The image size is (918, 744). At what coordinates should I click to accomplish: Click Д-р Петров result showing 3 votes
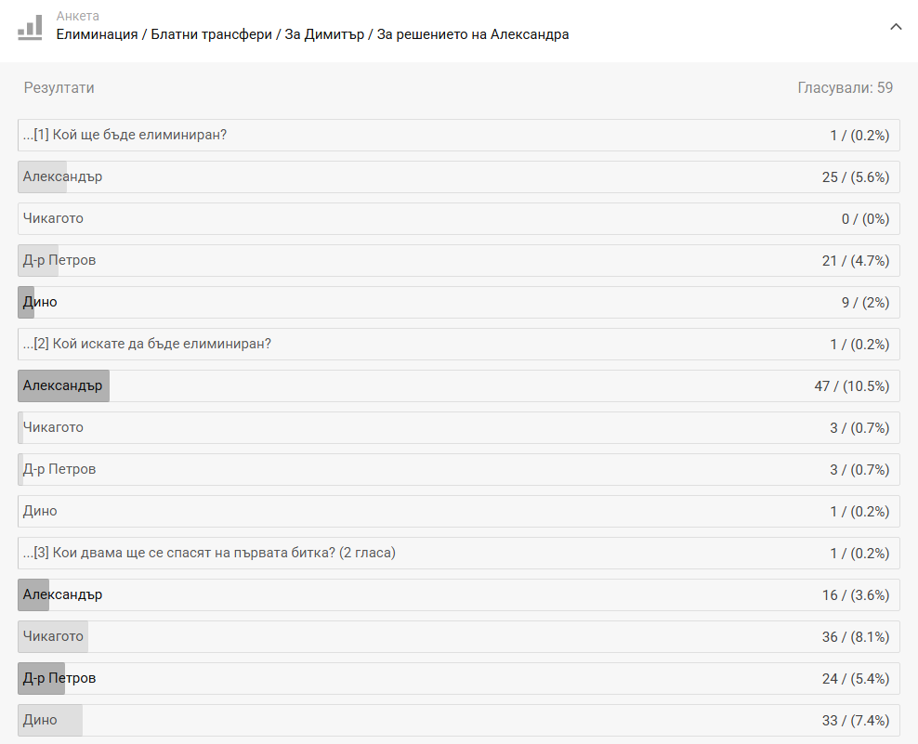[458, 470]
